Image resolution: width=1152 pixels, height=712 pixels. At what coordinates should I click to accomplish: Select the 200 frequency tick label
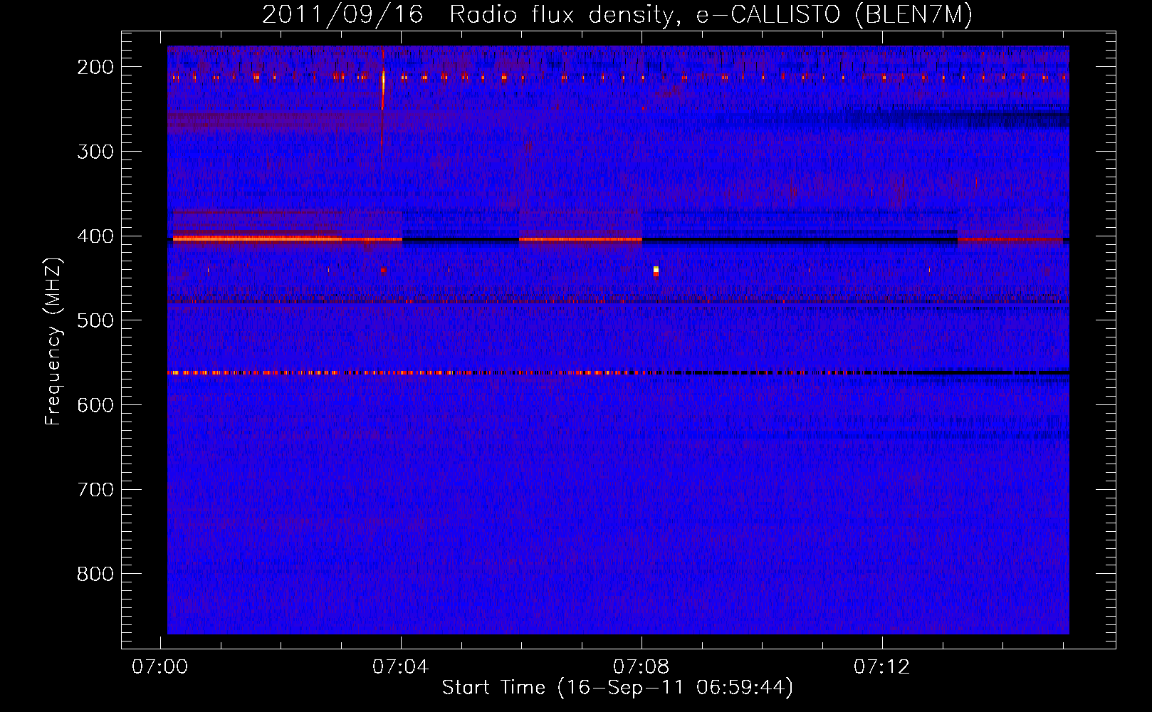pyautogui.click(x=95, y=67)
